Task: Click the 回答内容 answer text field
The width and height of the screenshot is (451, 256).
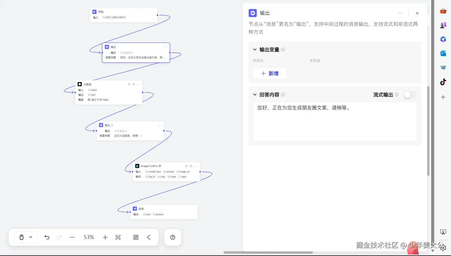Action: [335, 121]
